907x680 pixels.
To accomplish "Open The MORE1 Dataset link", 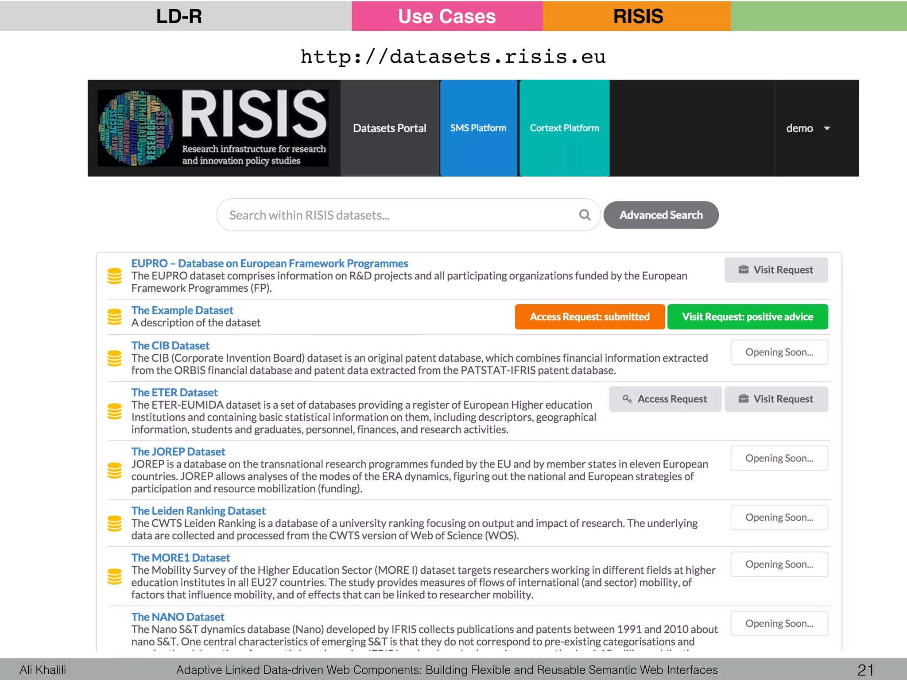I will [180, 558].
